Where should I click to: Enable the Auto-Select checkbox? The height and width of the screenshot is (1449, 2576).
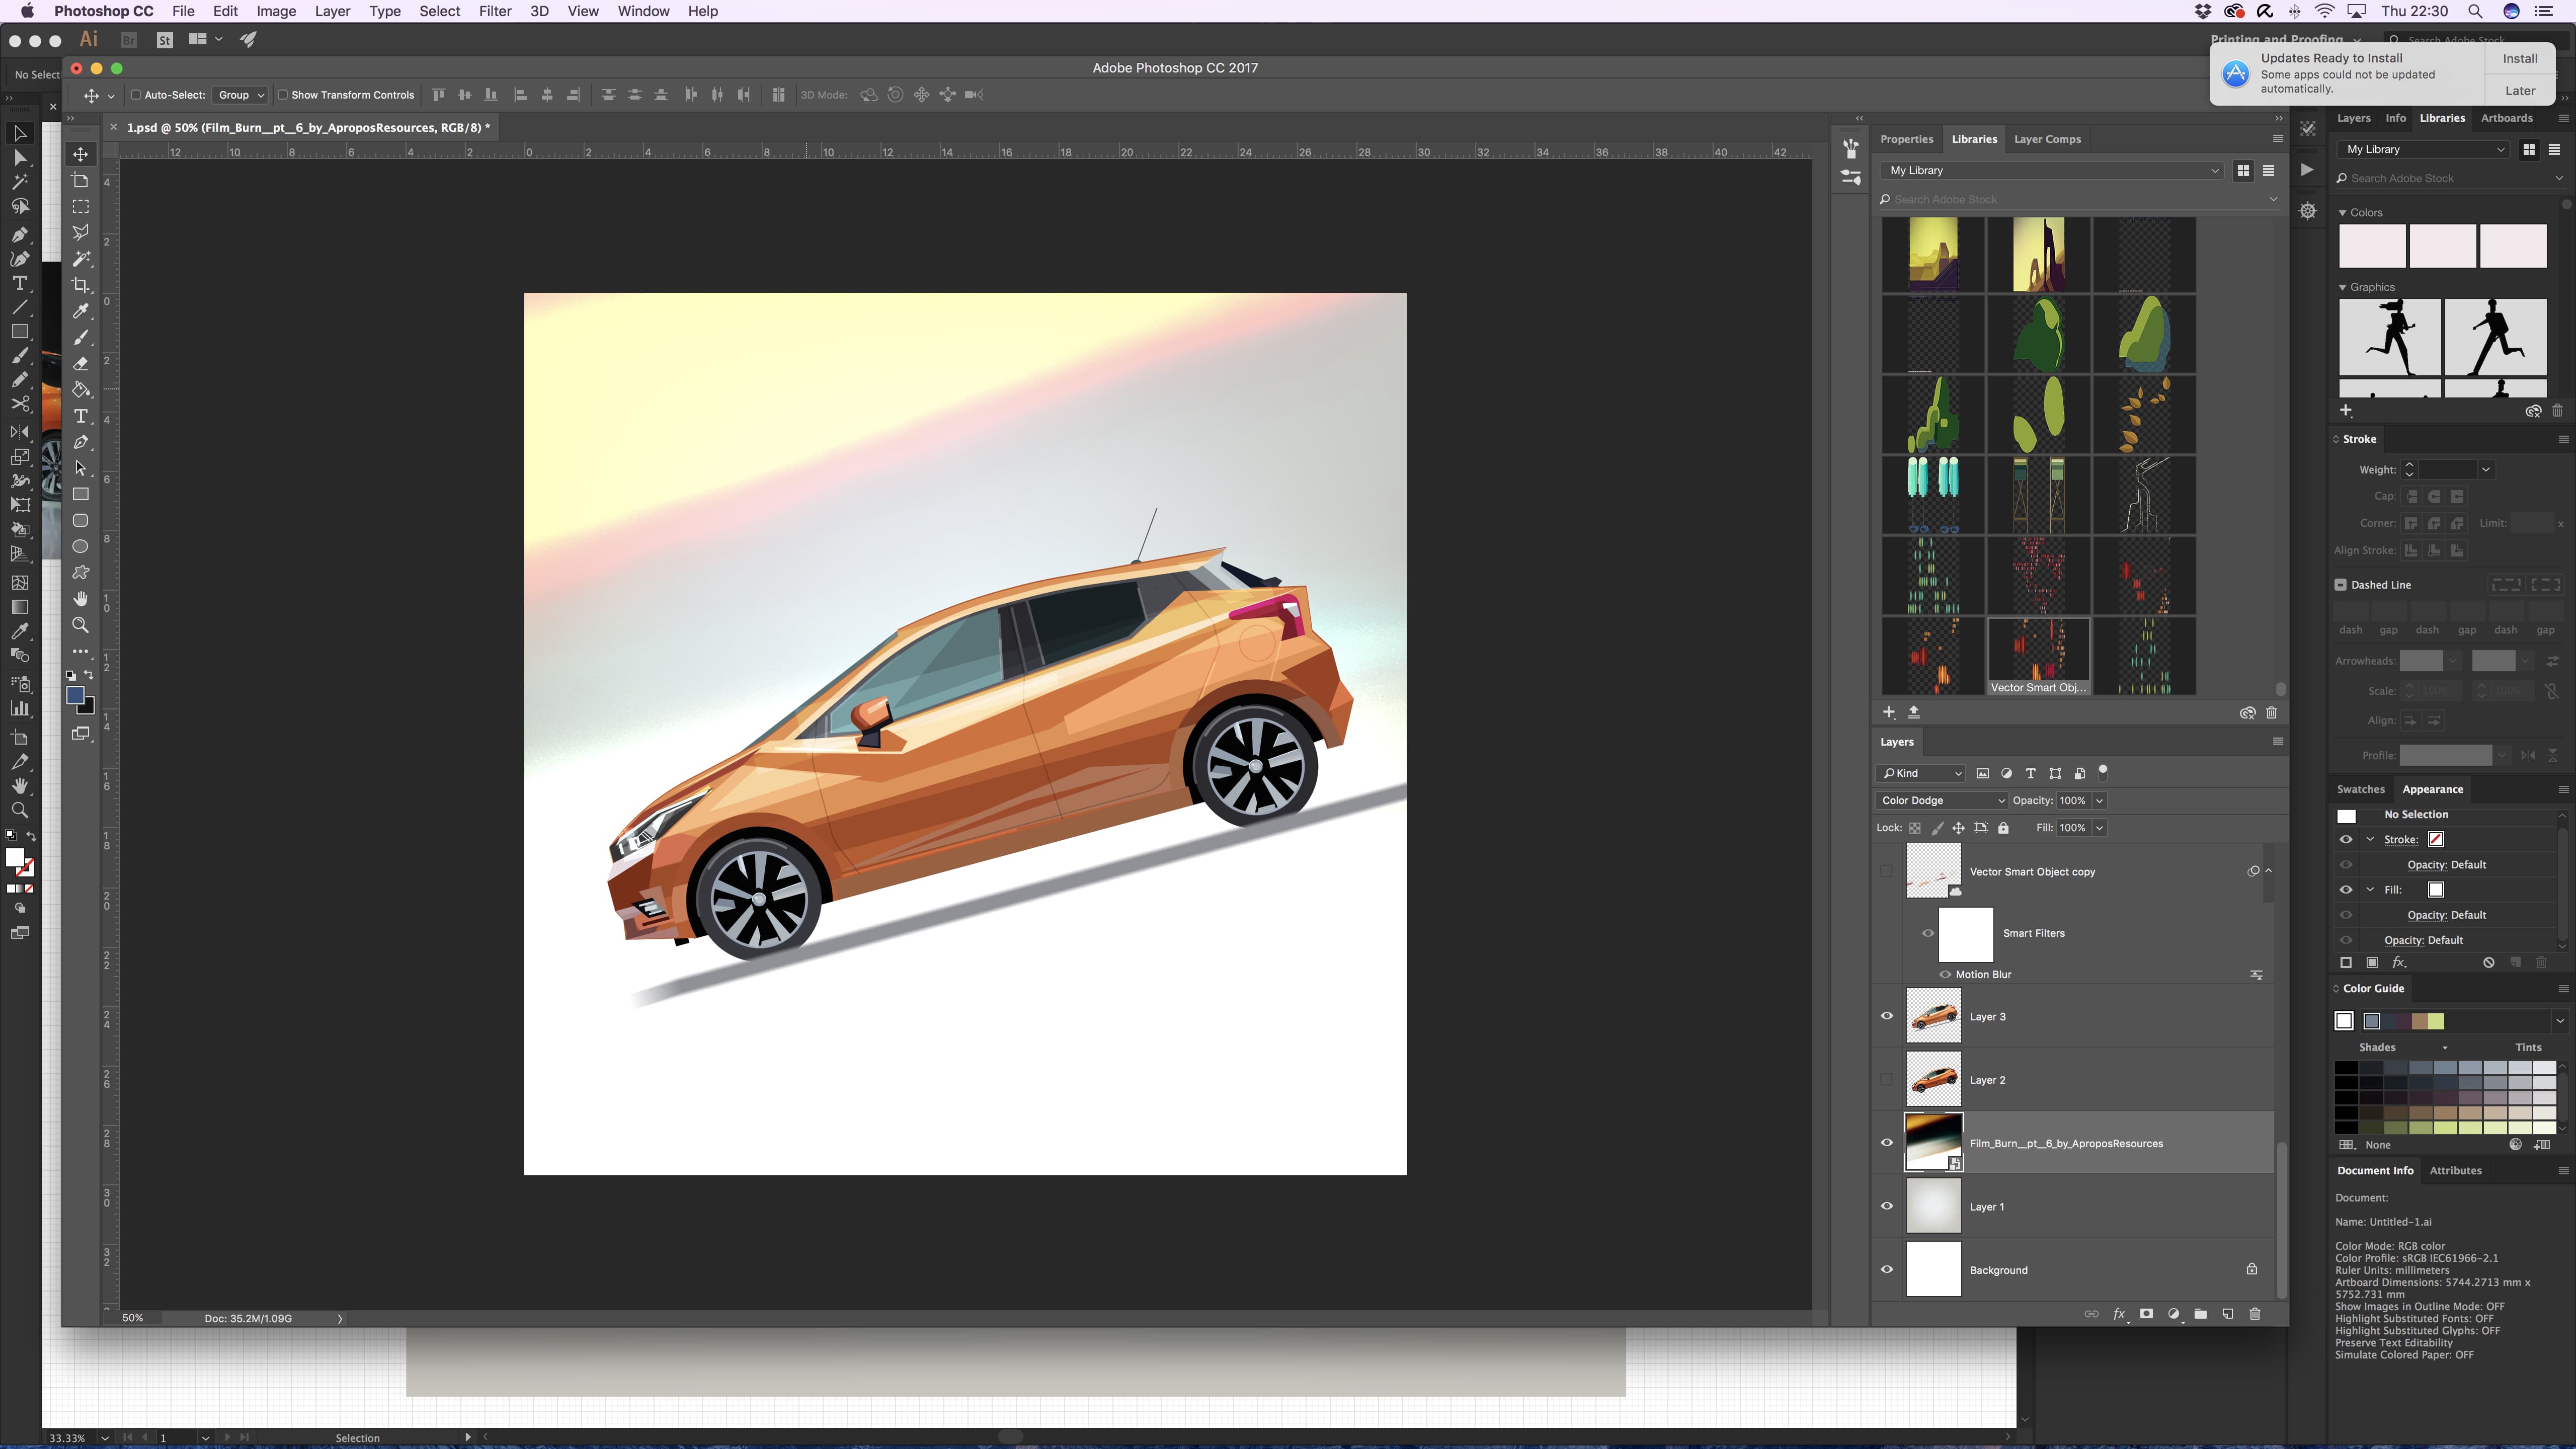(x=136, y=95)
